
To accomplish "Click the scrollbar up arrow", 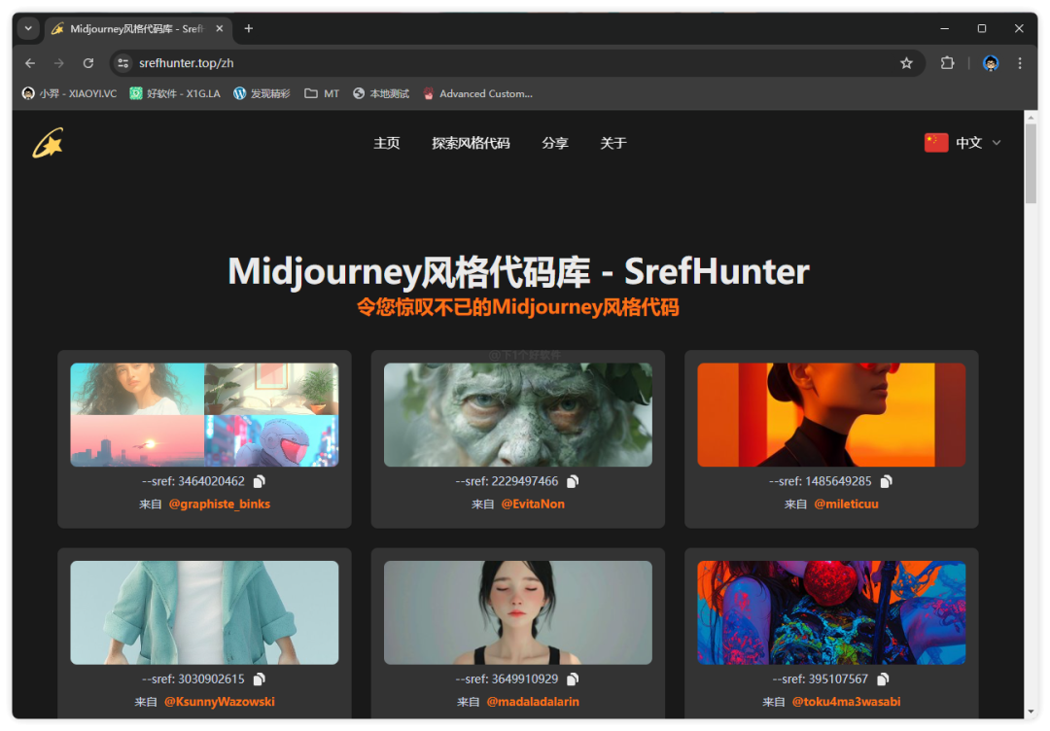I will coord(1031,118).
